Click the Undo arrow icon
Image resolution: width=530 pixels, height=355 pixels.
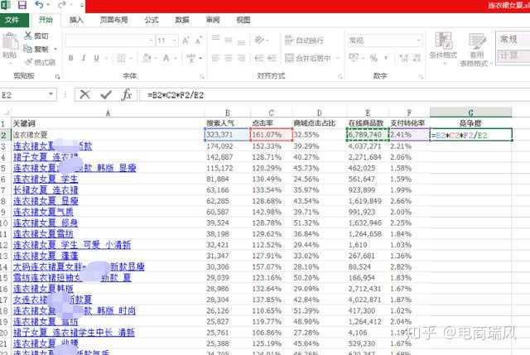(x=38, y=5)
